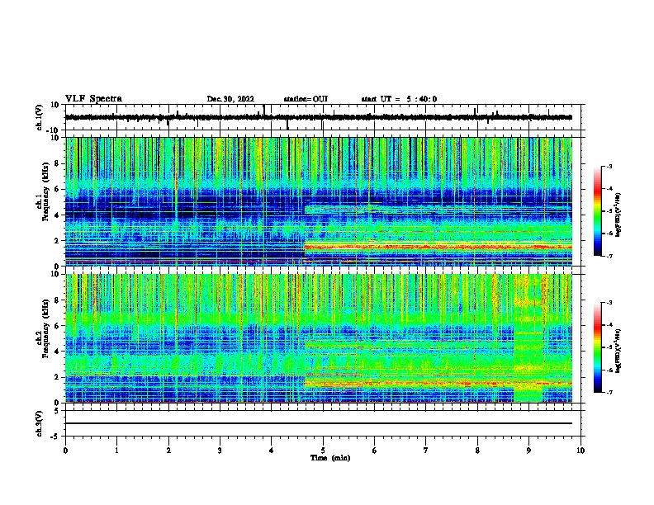Click the ch.1 spectrogram color scale bar
This screenshot has width=654, height=505.
coord(598,211)
